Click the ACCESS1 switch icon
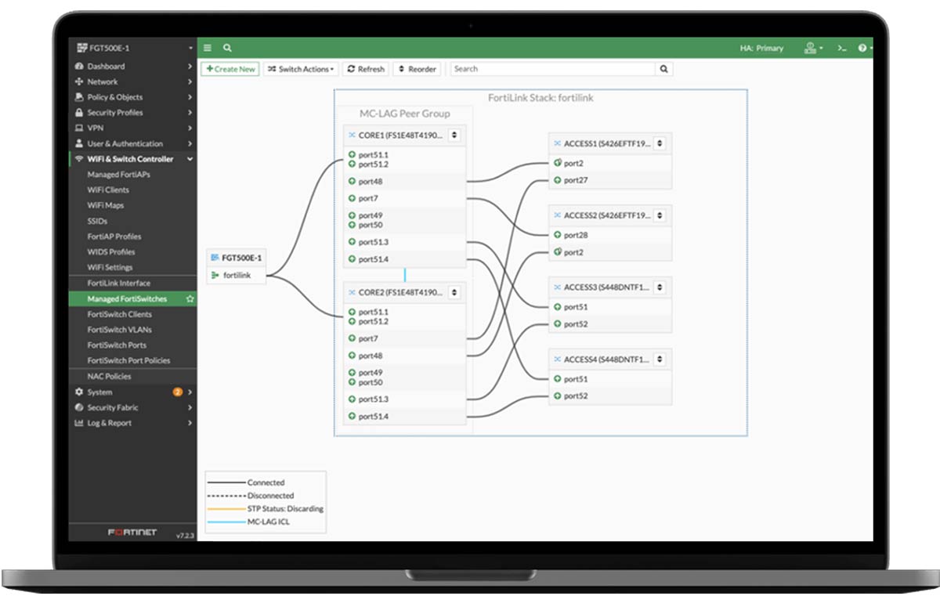The image size is (940, 607). pyautogui.click(x=557, y=143)
